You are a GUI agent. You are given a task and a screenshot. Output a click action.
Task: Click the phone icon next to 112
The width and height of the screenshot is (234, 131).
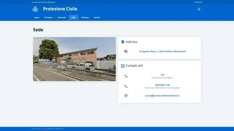tap(126, 76)
